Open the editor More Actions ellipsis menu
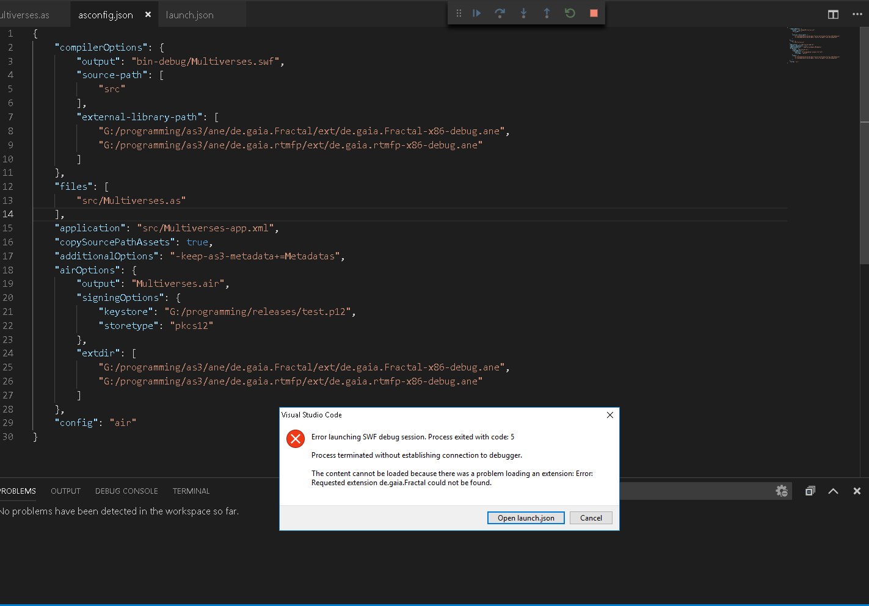Image resolution: width=869 pixels, height=606 pixels. click(x=858, y=14)
